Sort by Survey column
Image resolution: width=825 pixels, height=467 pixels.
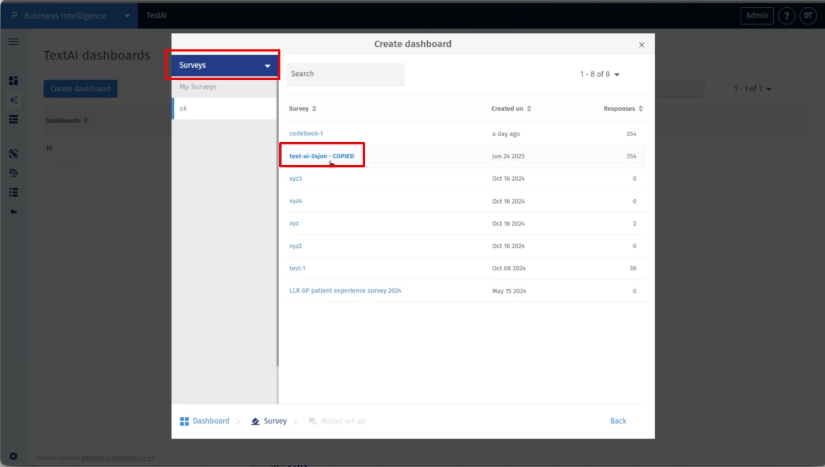(314, 109)
